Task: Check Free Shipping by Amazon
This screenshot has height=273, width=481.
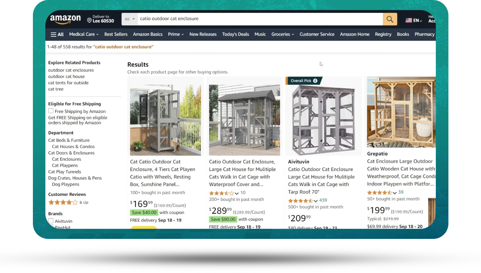Action: (x=51, y=111)
